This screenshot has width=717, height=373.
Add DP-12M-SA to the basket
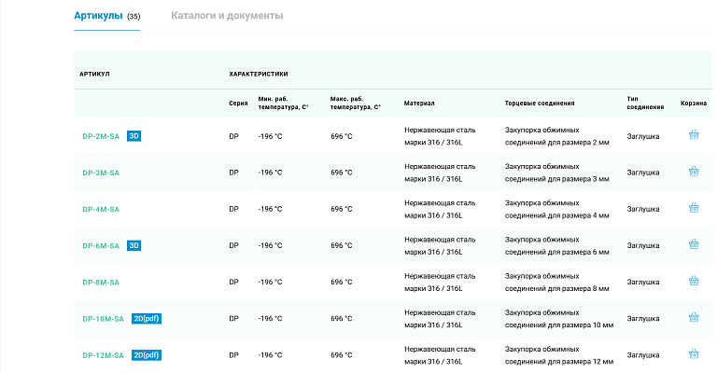(694, 354)
